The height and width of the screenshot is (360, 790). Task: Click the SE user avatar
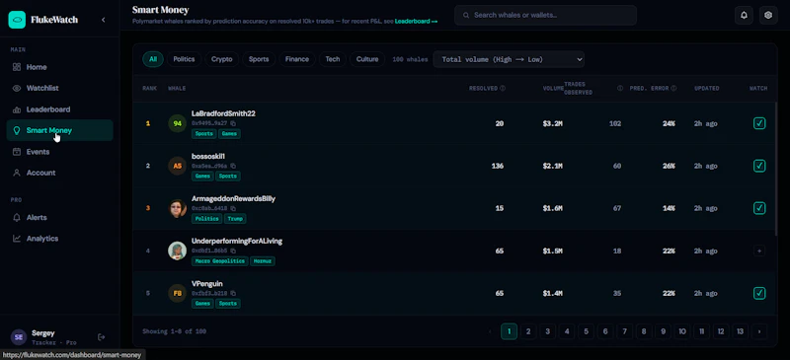[x=19, y=337]
